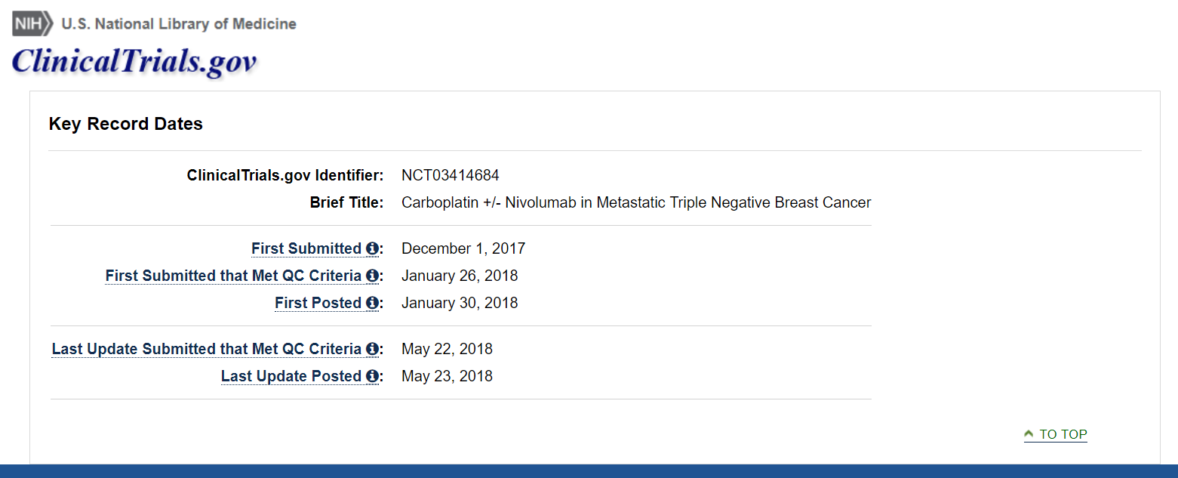The image size is (1178, 478).
Task: Show info for Last Update Submitted that Met QC Criteria
Action: click(372, 349)
